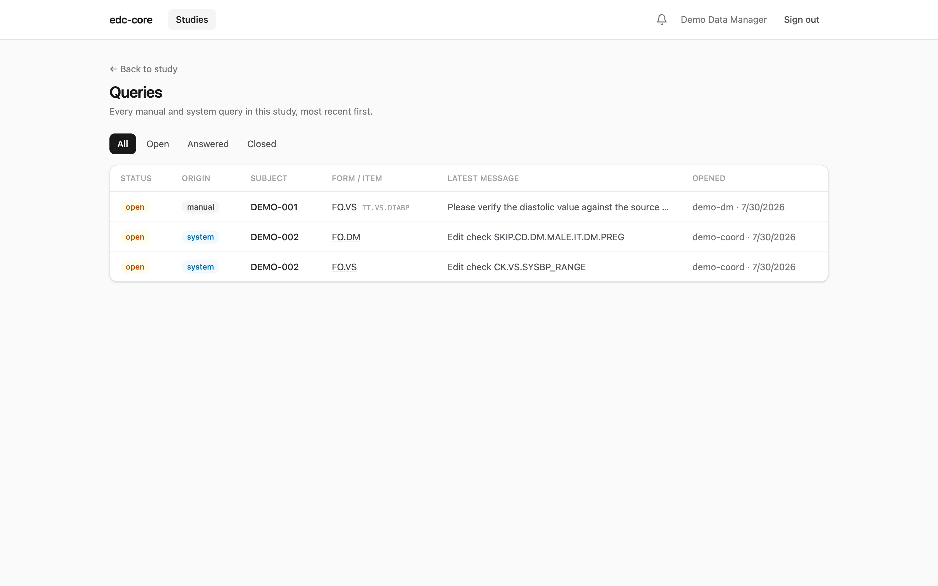Image resolution: width=938 pixels, height=586 pixels.
Task: Select DEMO-002 in the SYSBP_RANGE row
Action: coord(275,267)
